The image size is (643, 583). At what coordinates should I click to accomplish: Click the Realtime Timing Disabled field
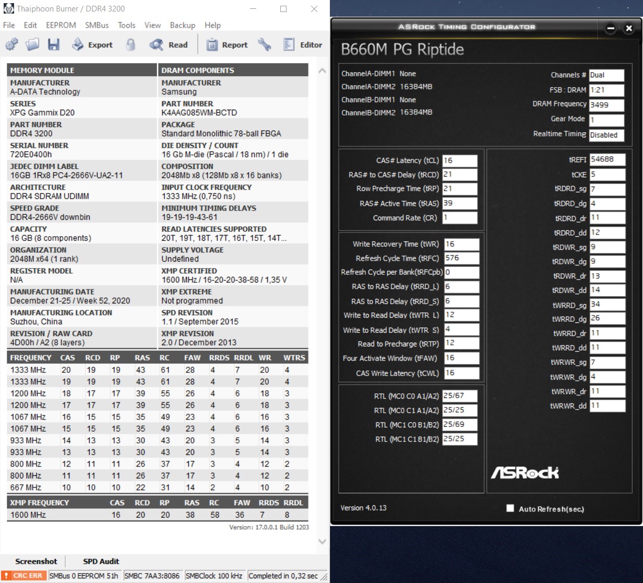pyautogui.click(x=606, y=135)
